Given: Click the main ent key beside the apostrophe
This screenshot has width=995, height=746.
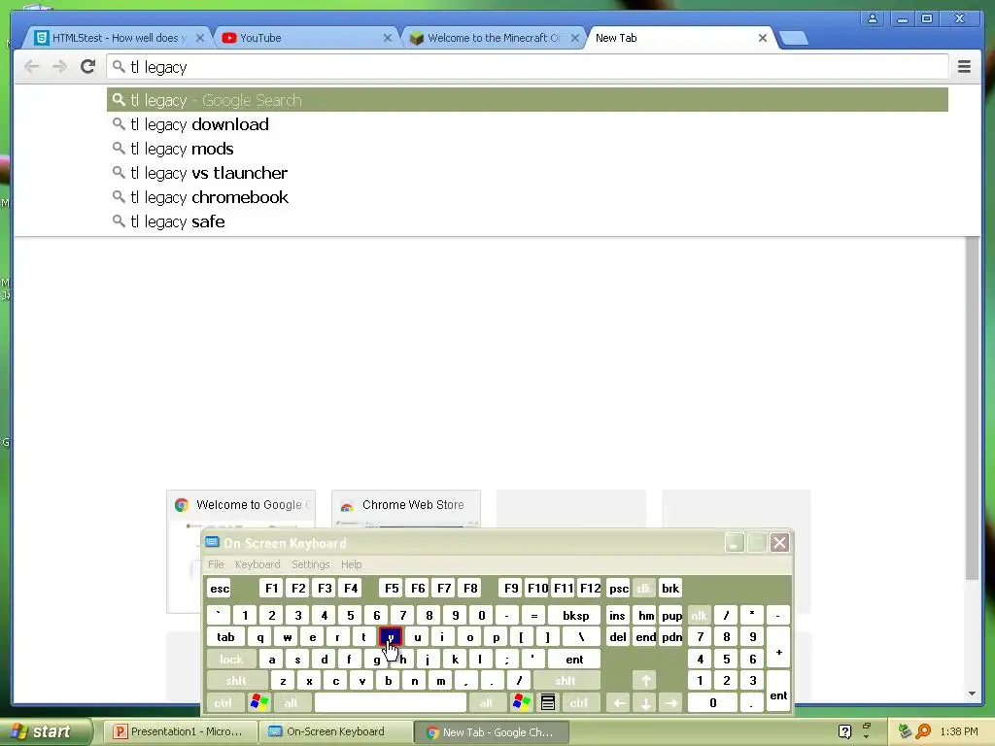Looking at the screenshot, I should 574,660.
